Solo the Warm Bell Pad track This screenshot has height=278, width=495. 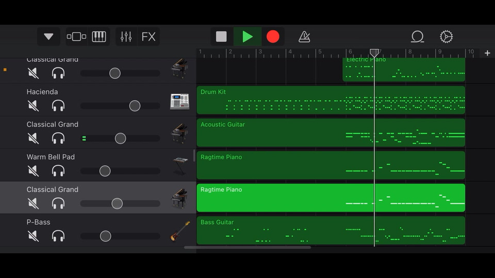(x=58, y=171)
